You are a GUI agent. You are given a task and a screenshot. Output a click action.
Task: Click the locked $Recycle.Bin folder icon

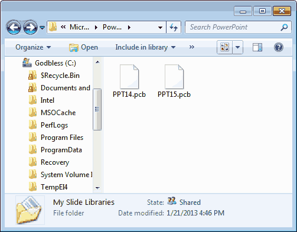32,76
